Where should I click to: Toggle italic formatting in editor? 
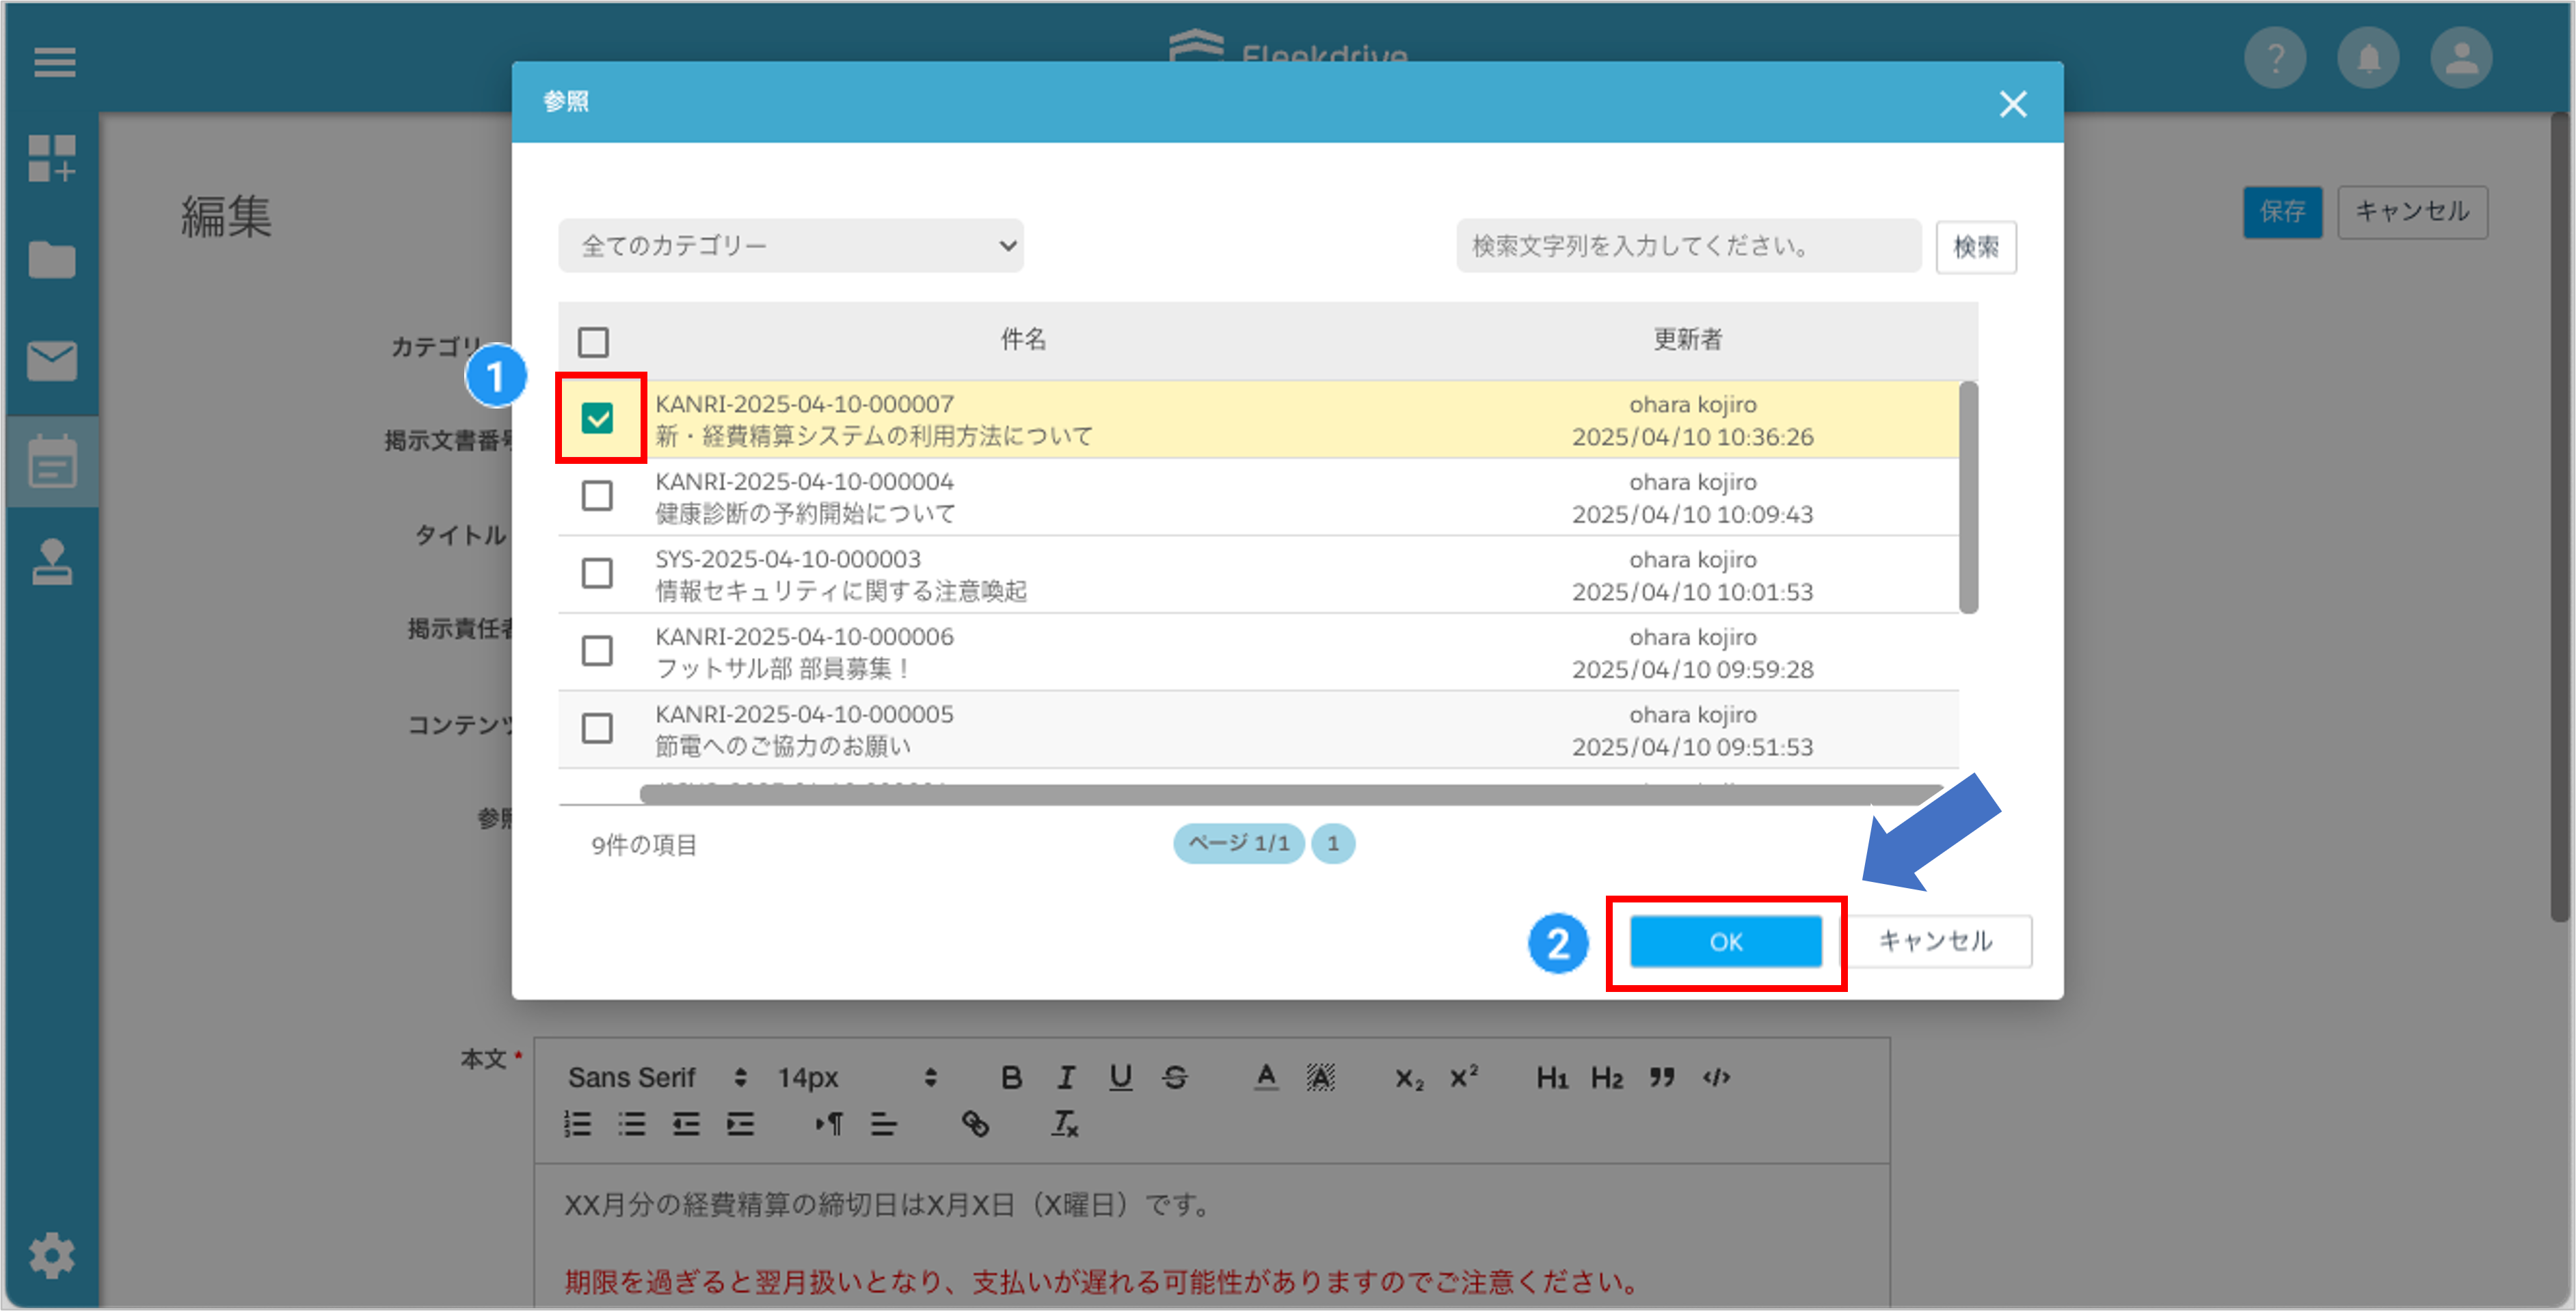coord(1066,1077)
